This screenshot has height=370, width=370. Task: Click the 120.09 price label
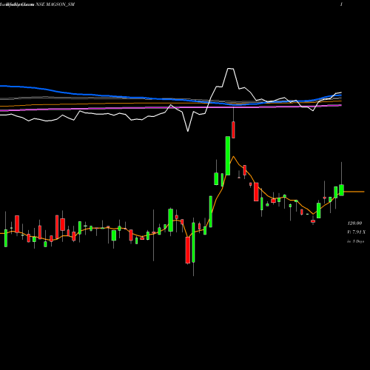354,223
